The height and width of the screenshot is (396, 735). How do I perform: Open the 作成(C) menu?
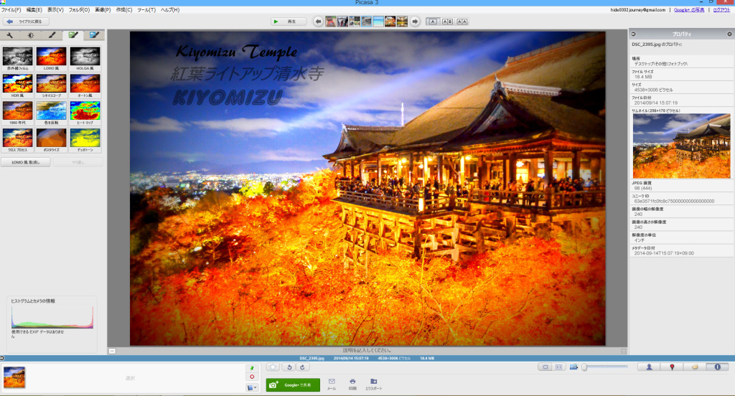pyautogui.click(x=123, y=10)
